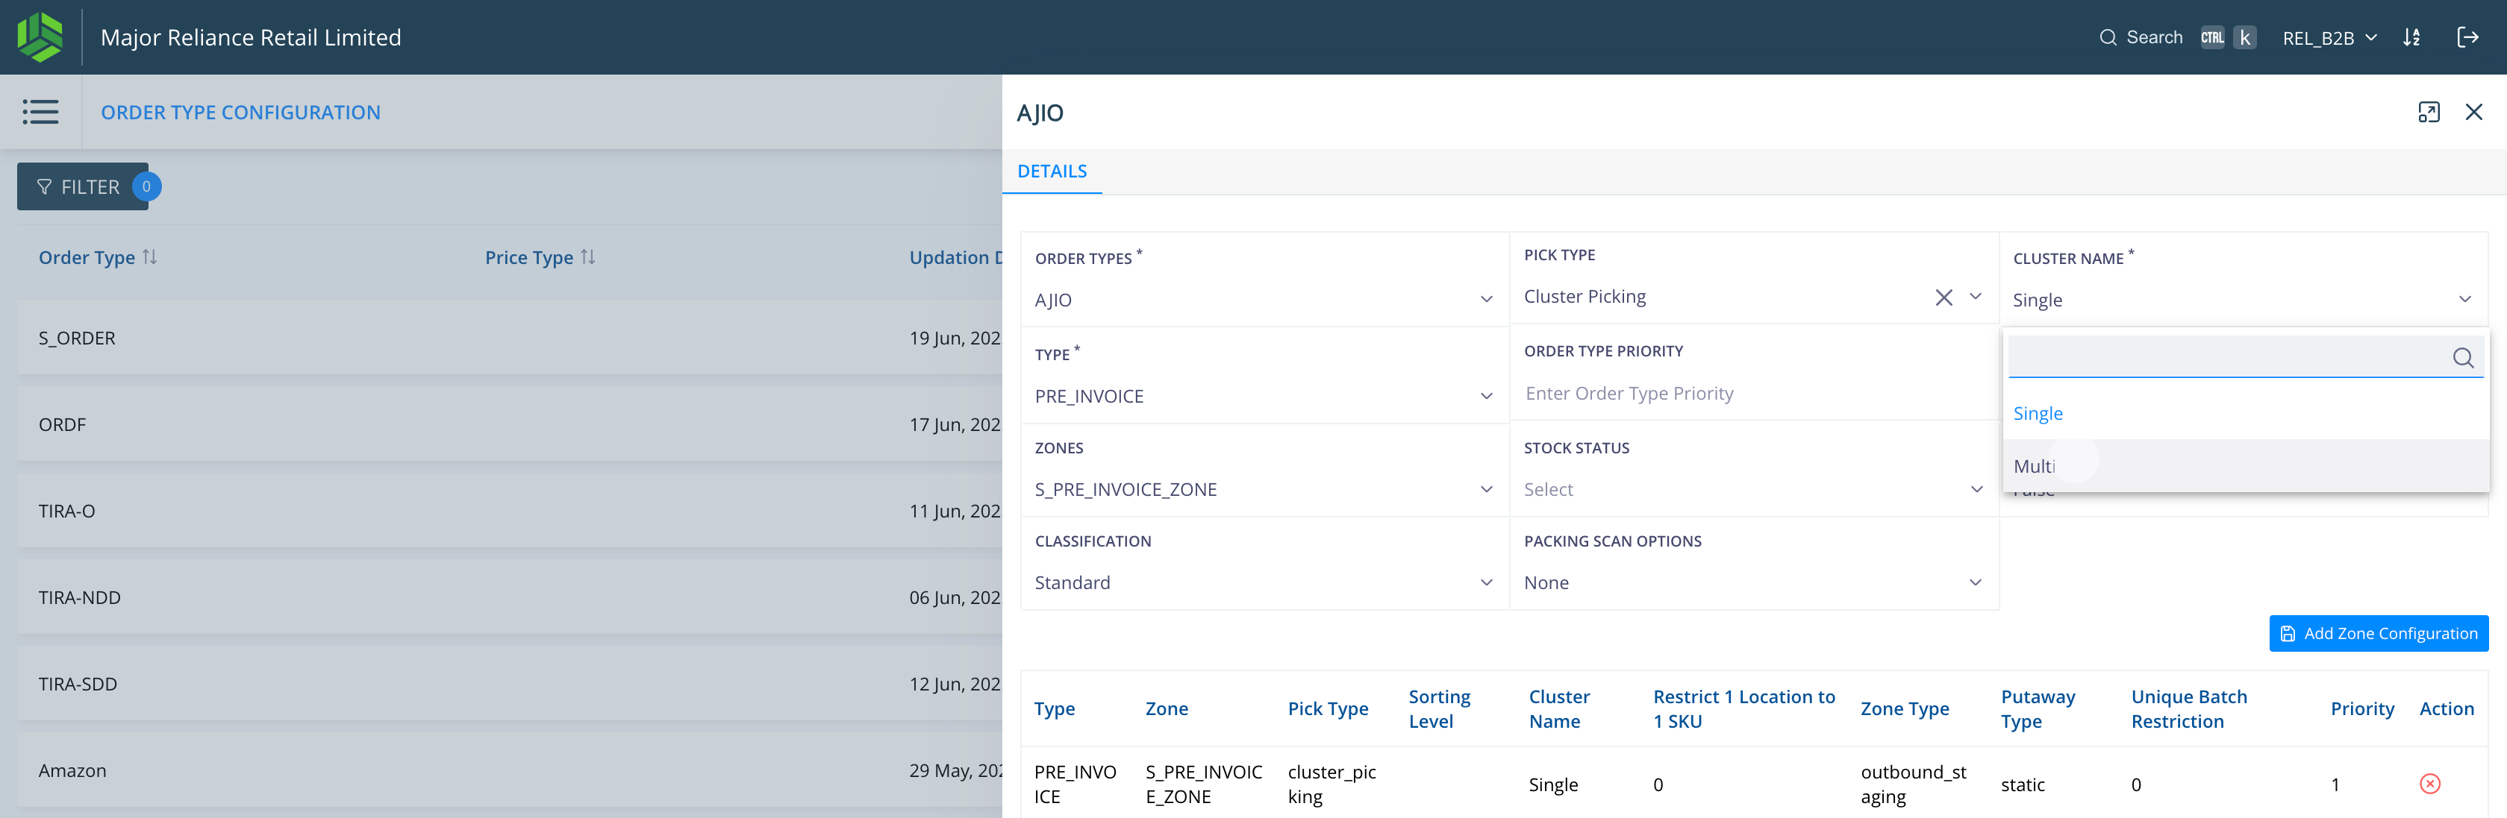Click the sort A-Z icon in header

pos(2411,38)
